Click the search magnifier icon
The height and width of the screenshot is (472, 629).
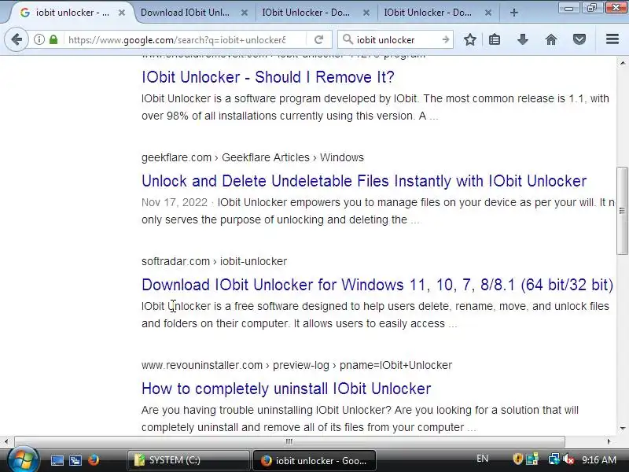(348, 40)
